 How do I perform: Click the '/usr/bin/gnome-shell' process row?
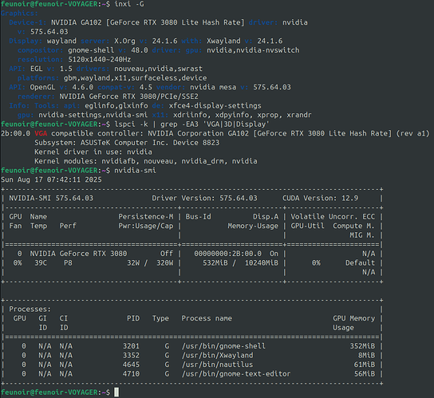[x=191, y=346]
